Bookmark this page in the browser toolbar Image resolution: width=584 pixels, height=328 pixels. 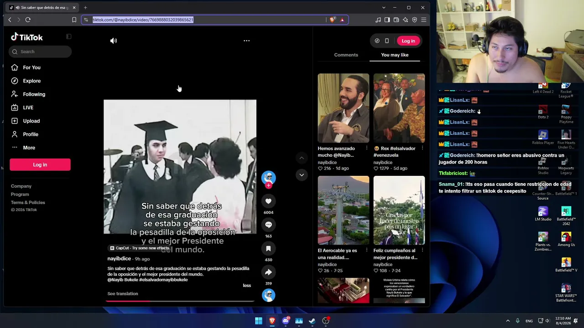(x=74, y=20)
